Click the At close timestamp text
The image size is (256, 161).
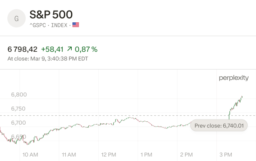[x=48, y=58]
